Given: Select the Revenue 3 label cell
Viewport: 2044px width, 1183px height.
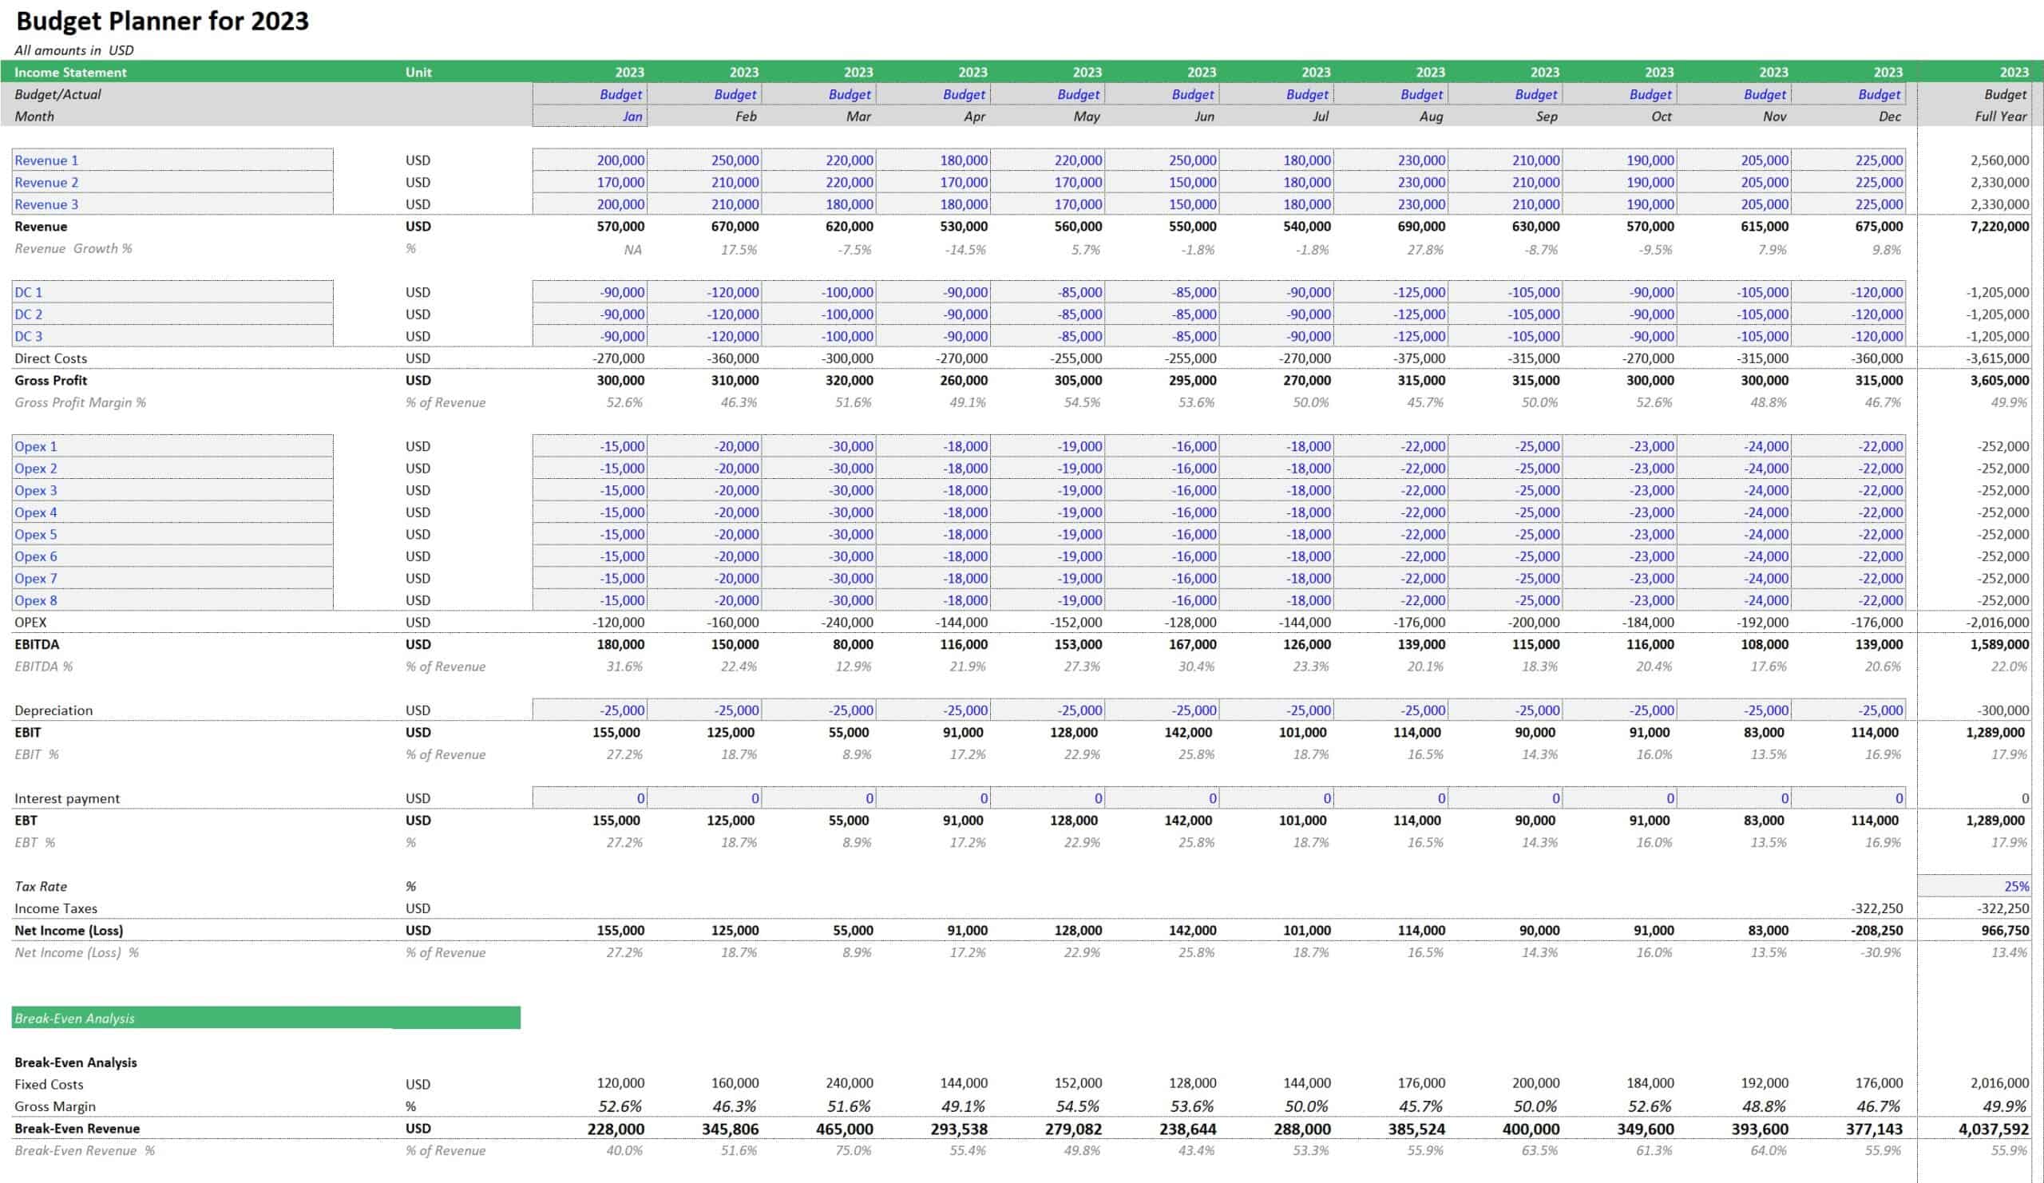Looking at the screenshot, I should click(172, 204).
